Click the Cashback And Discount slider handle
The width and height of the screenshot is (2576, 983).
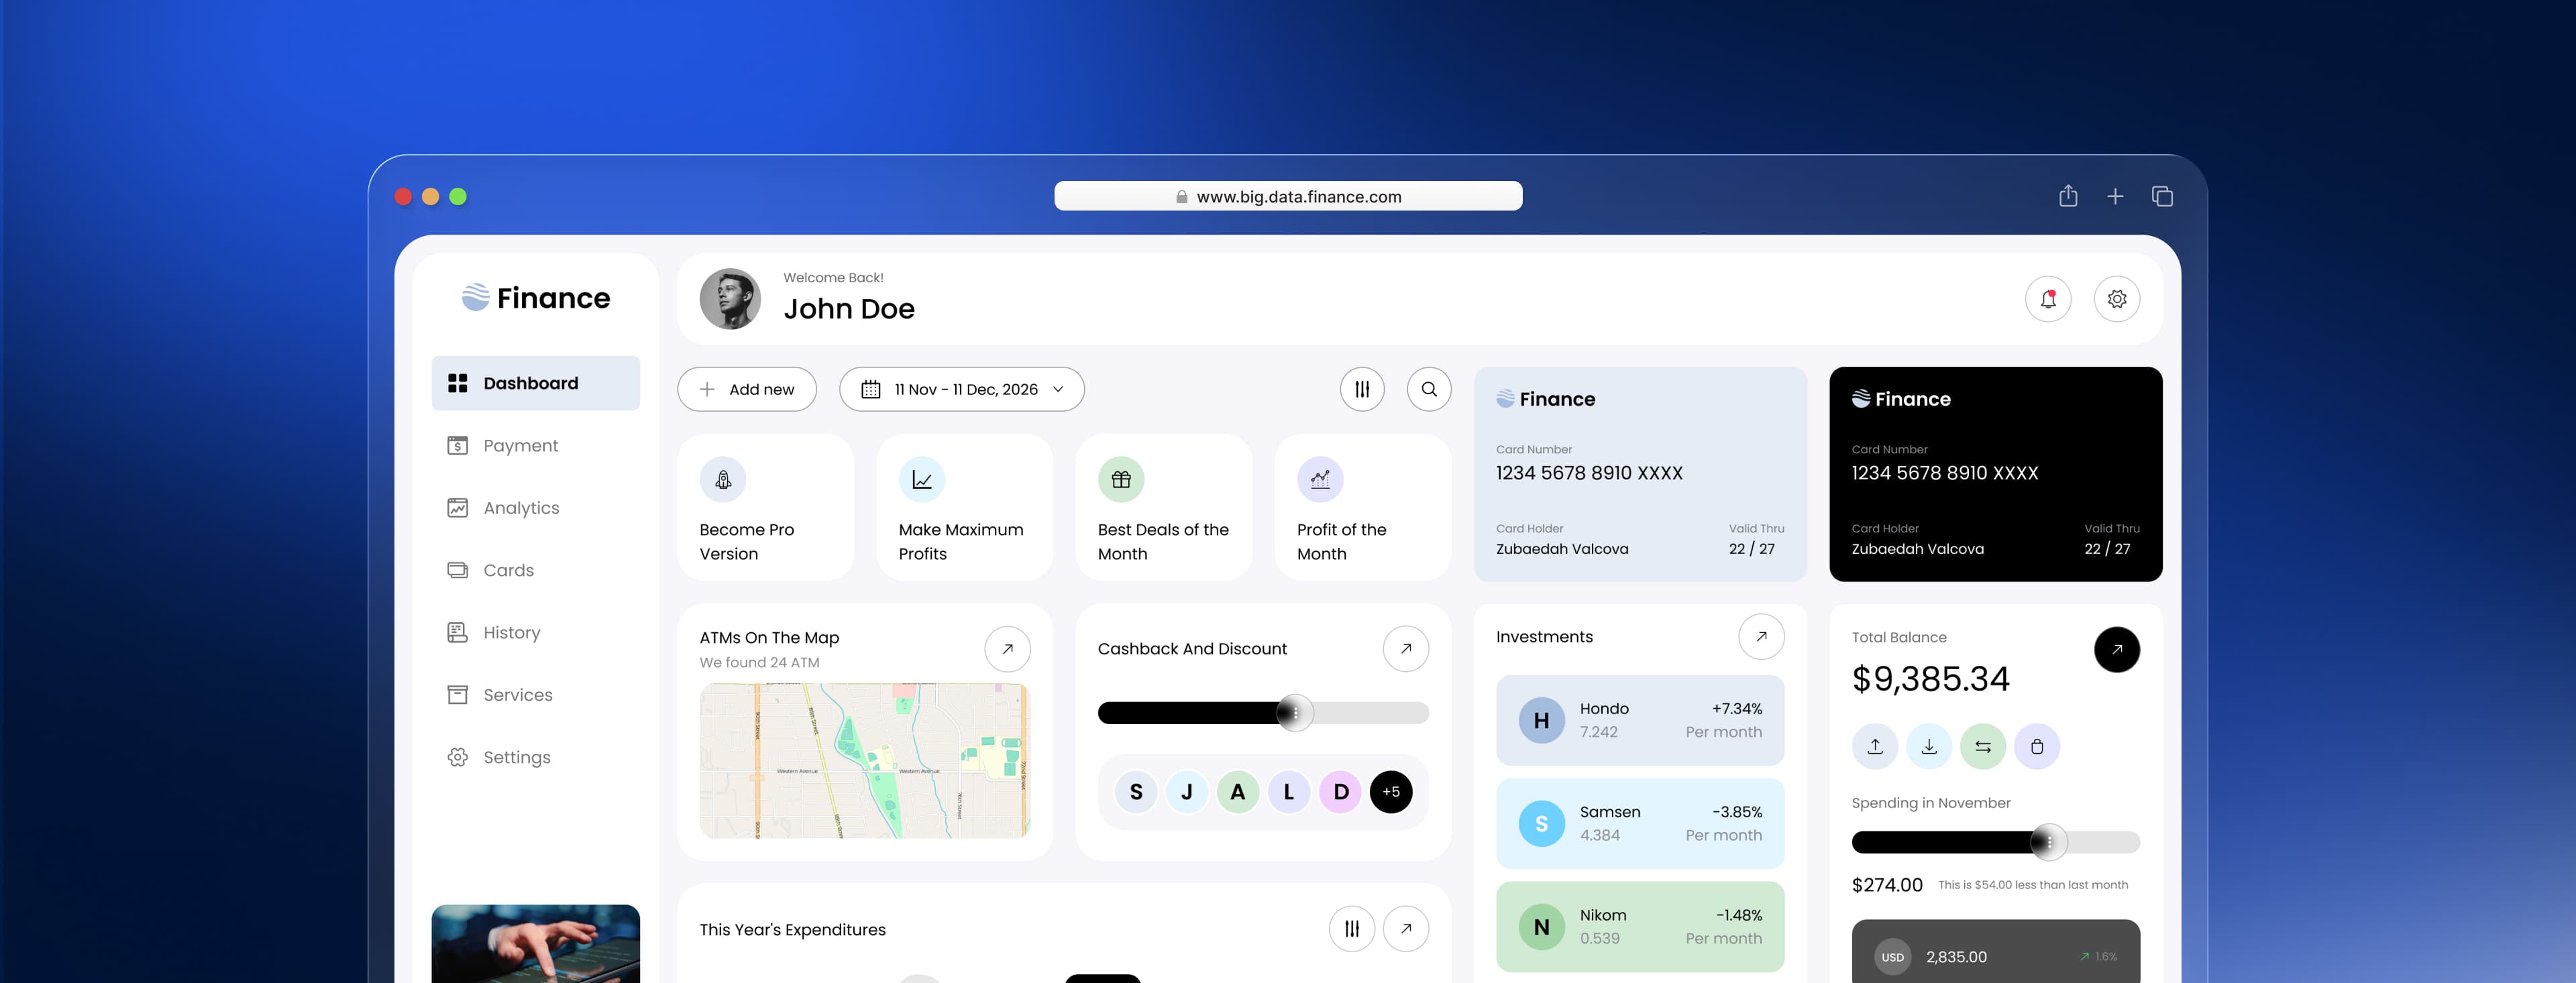1295,713
